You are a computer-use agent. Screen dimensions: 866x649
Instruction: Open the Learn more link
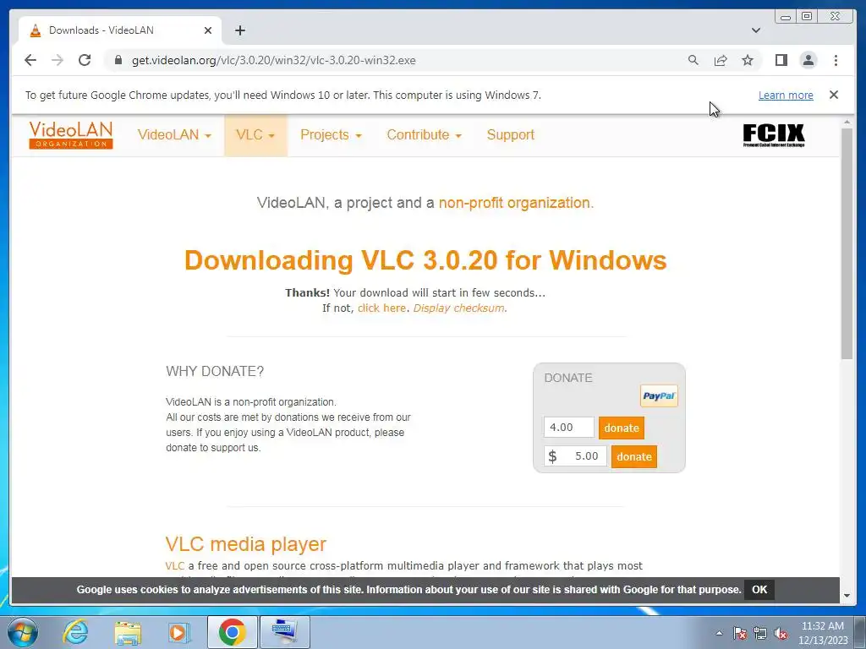click(x=786, y=95)
